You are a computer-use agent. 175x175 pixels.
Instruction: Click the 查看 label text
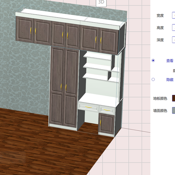(170, 61)
